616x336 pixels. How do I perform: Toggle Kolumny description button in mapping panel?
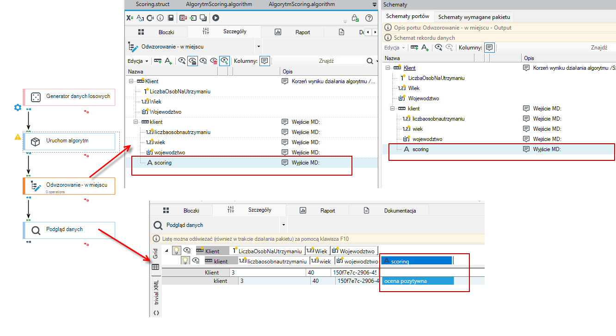[x=265, y=61]
